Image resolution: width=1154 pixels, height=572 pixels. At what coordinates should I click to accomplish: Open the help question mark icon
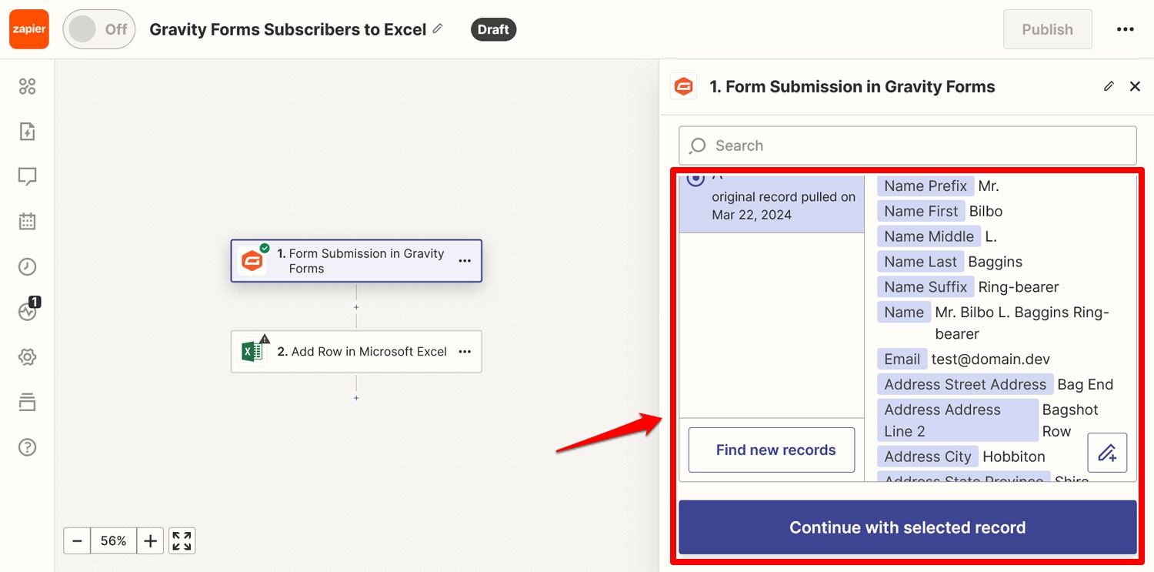[x=28, y=447]
